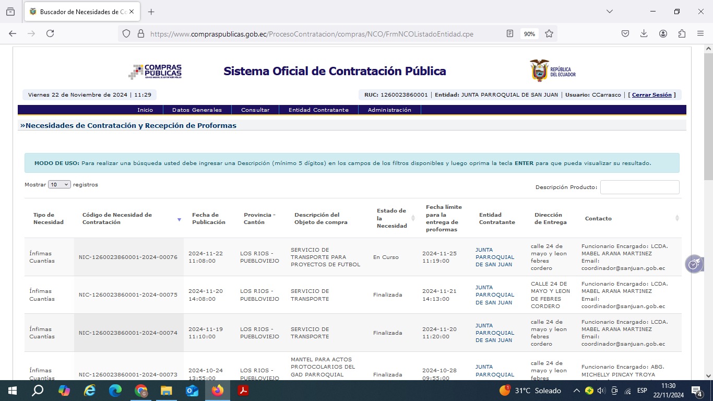Click the 90% zoom level indicator
Image resolution: width=713 pixels, height=401 pixels.
click(x=529, y=33)
